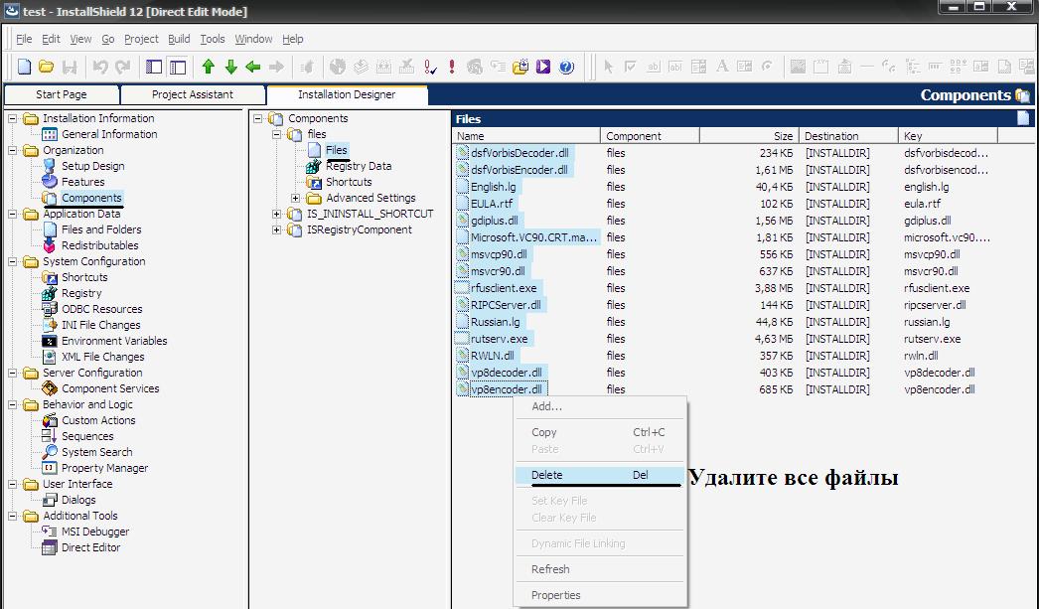Viewport: 1039px width, 609px height.
Task: Choose Add... in the context menu
Action: tap(600, 406)
